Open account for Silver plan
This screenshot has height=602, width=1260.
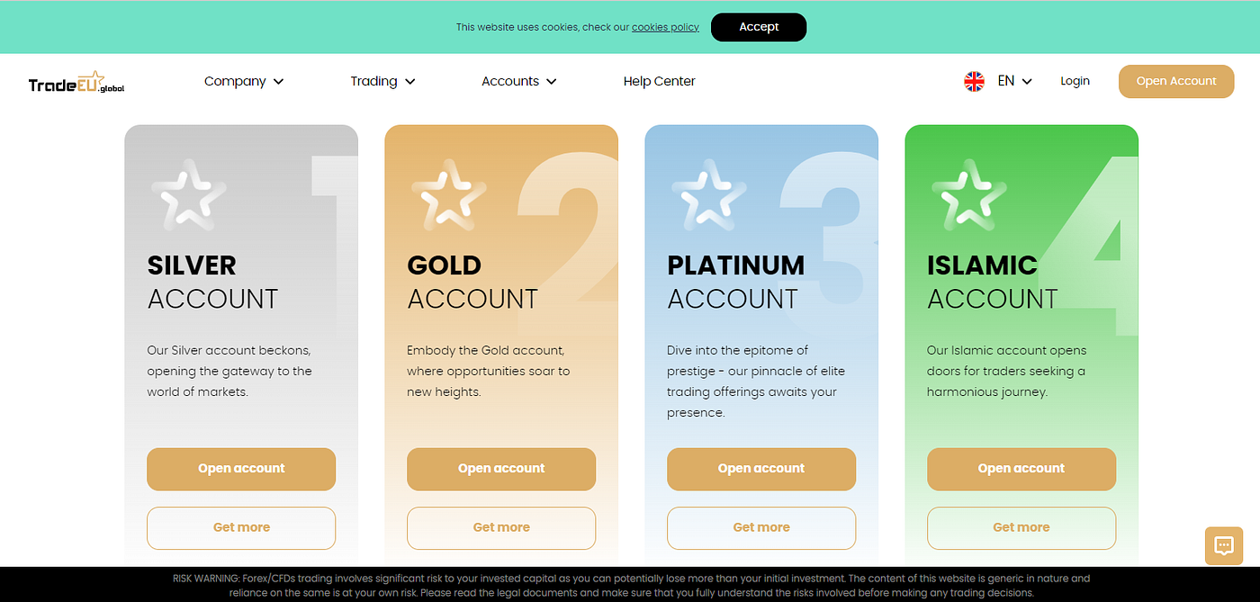pyautogui.click(x=241, y=469)
